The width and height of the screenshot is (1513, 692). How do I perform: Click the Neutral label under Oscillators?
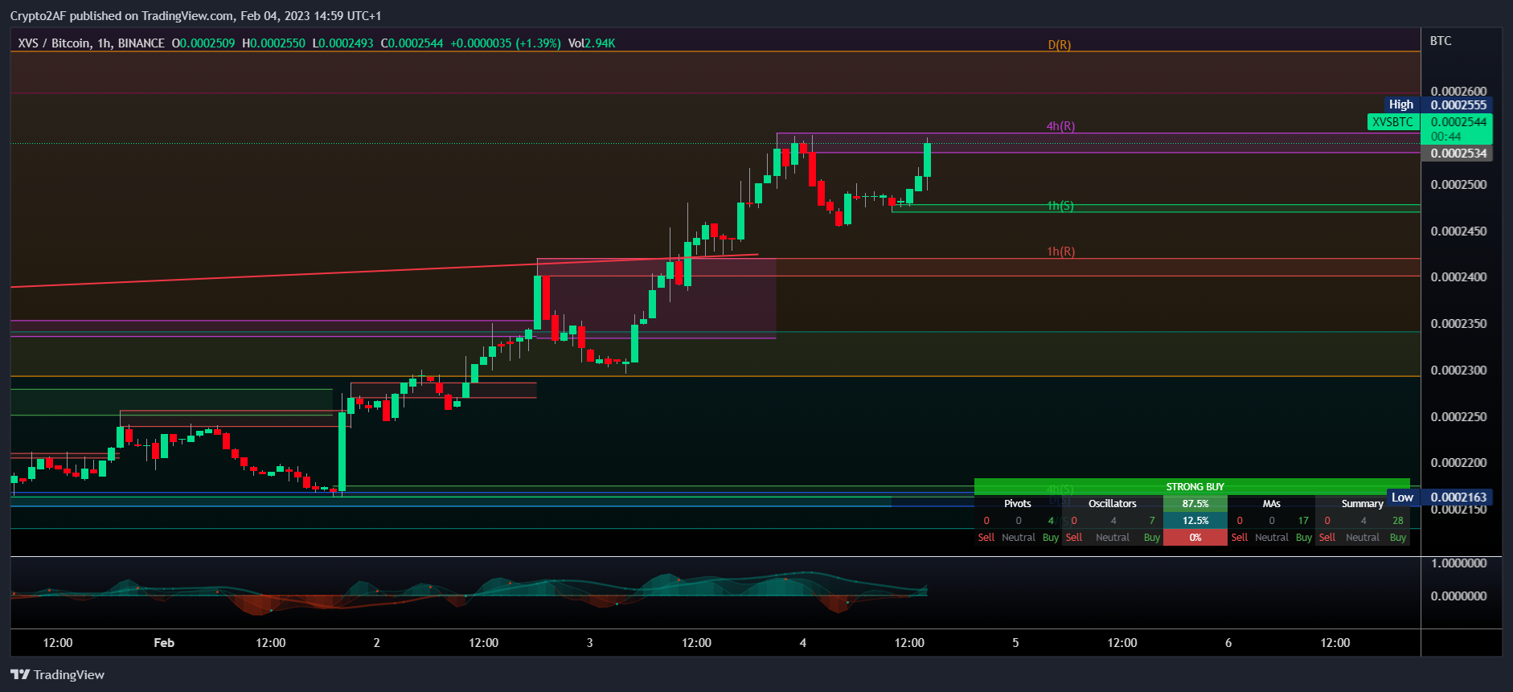tap(1112, 538)
